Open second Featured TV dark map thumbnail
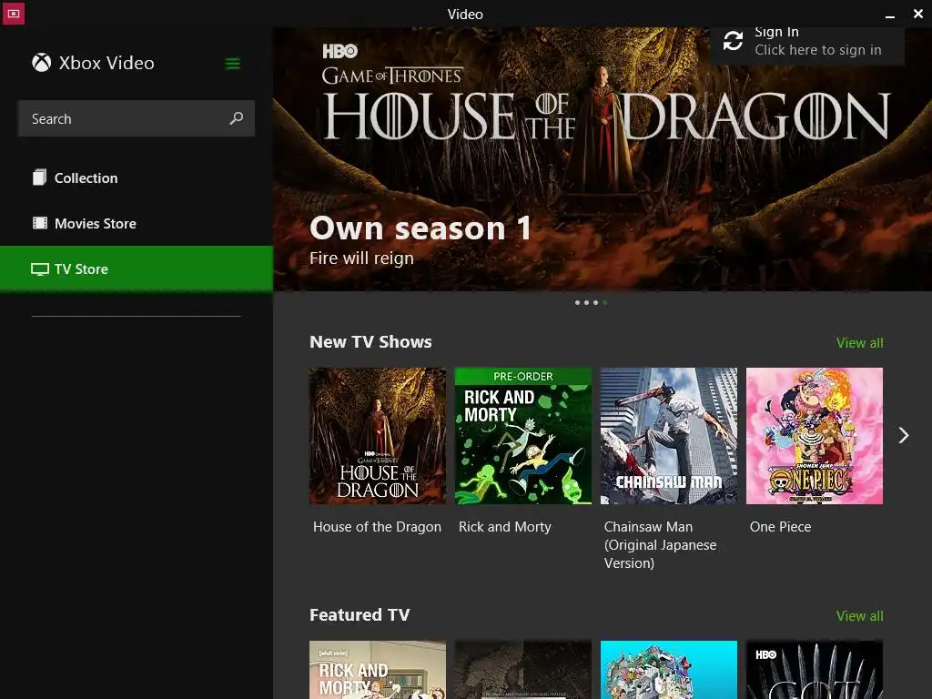Image resolution: width=932 pixels, height=699 pixels. click(523, 670)
